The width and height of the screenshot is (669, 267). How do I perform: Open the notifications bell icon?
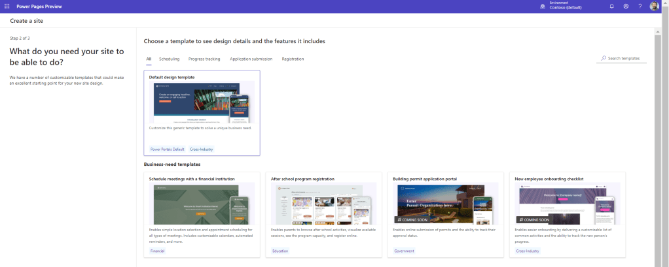coord(611,6)
